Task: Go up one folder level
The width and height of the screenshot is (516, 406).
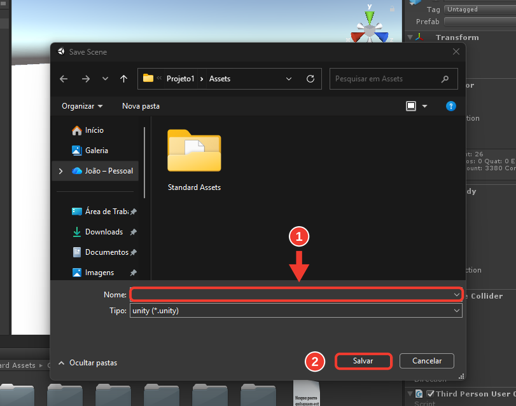Action: pos(123,79)
